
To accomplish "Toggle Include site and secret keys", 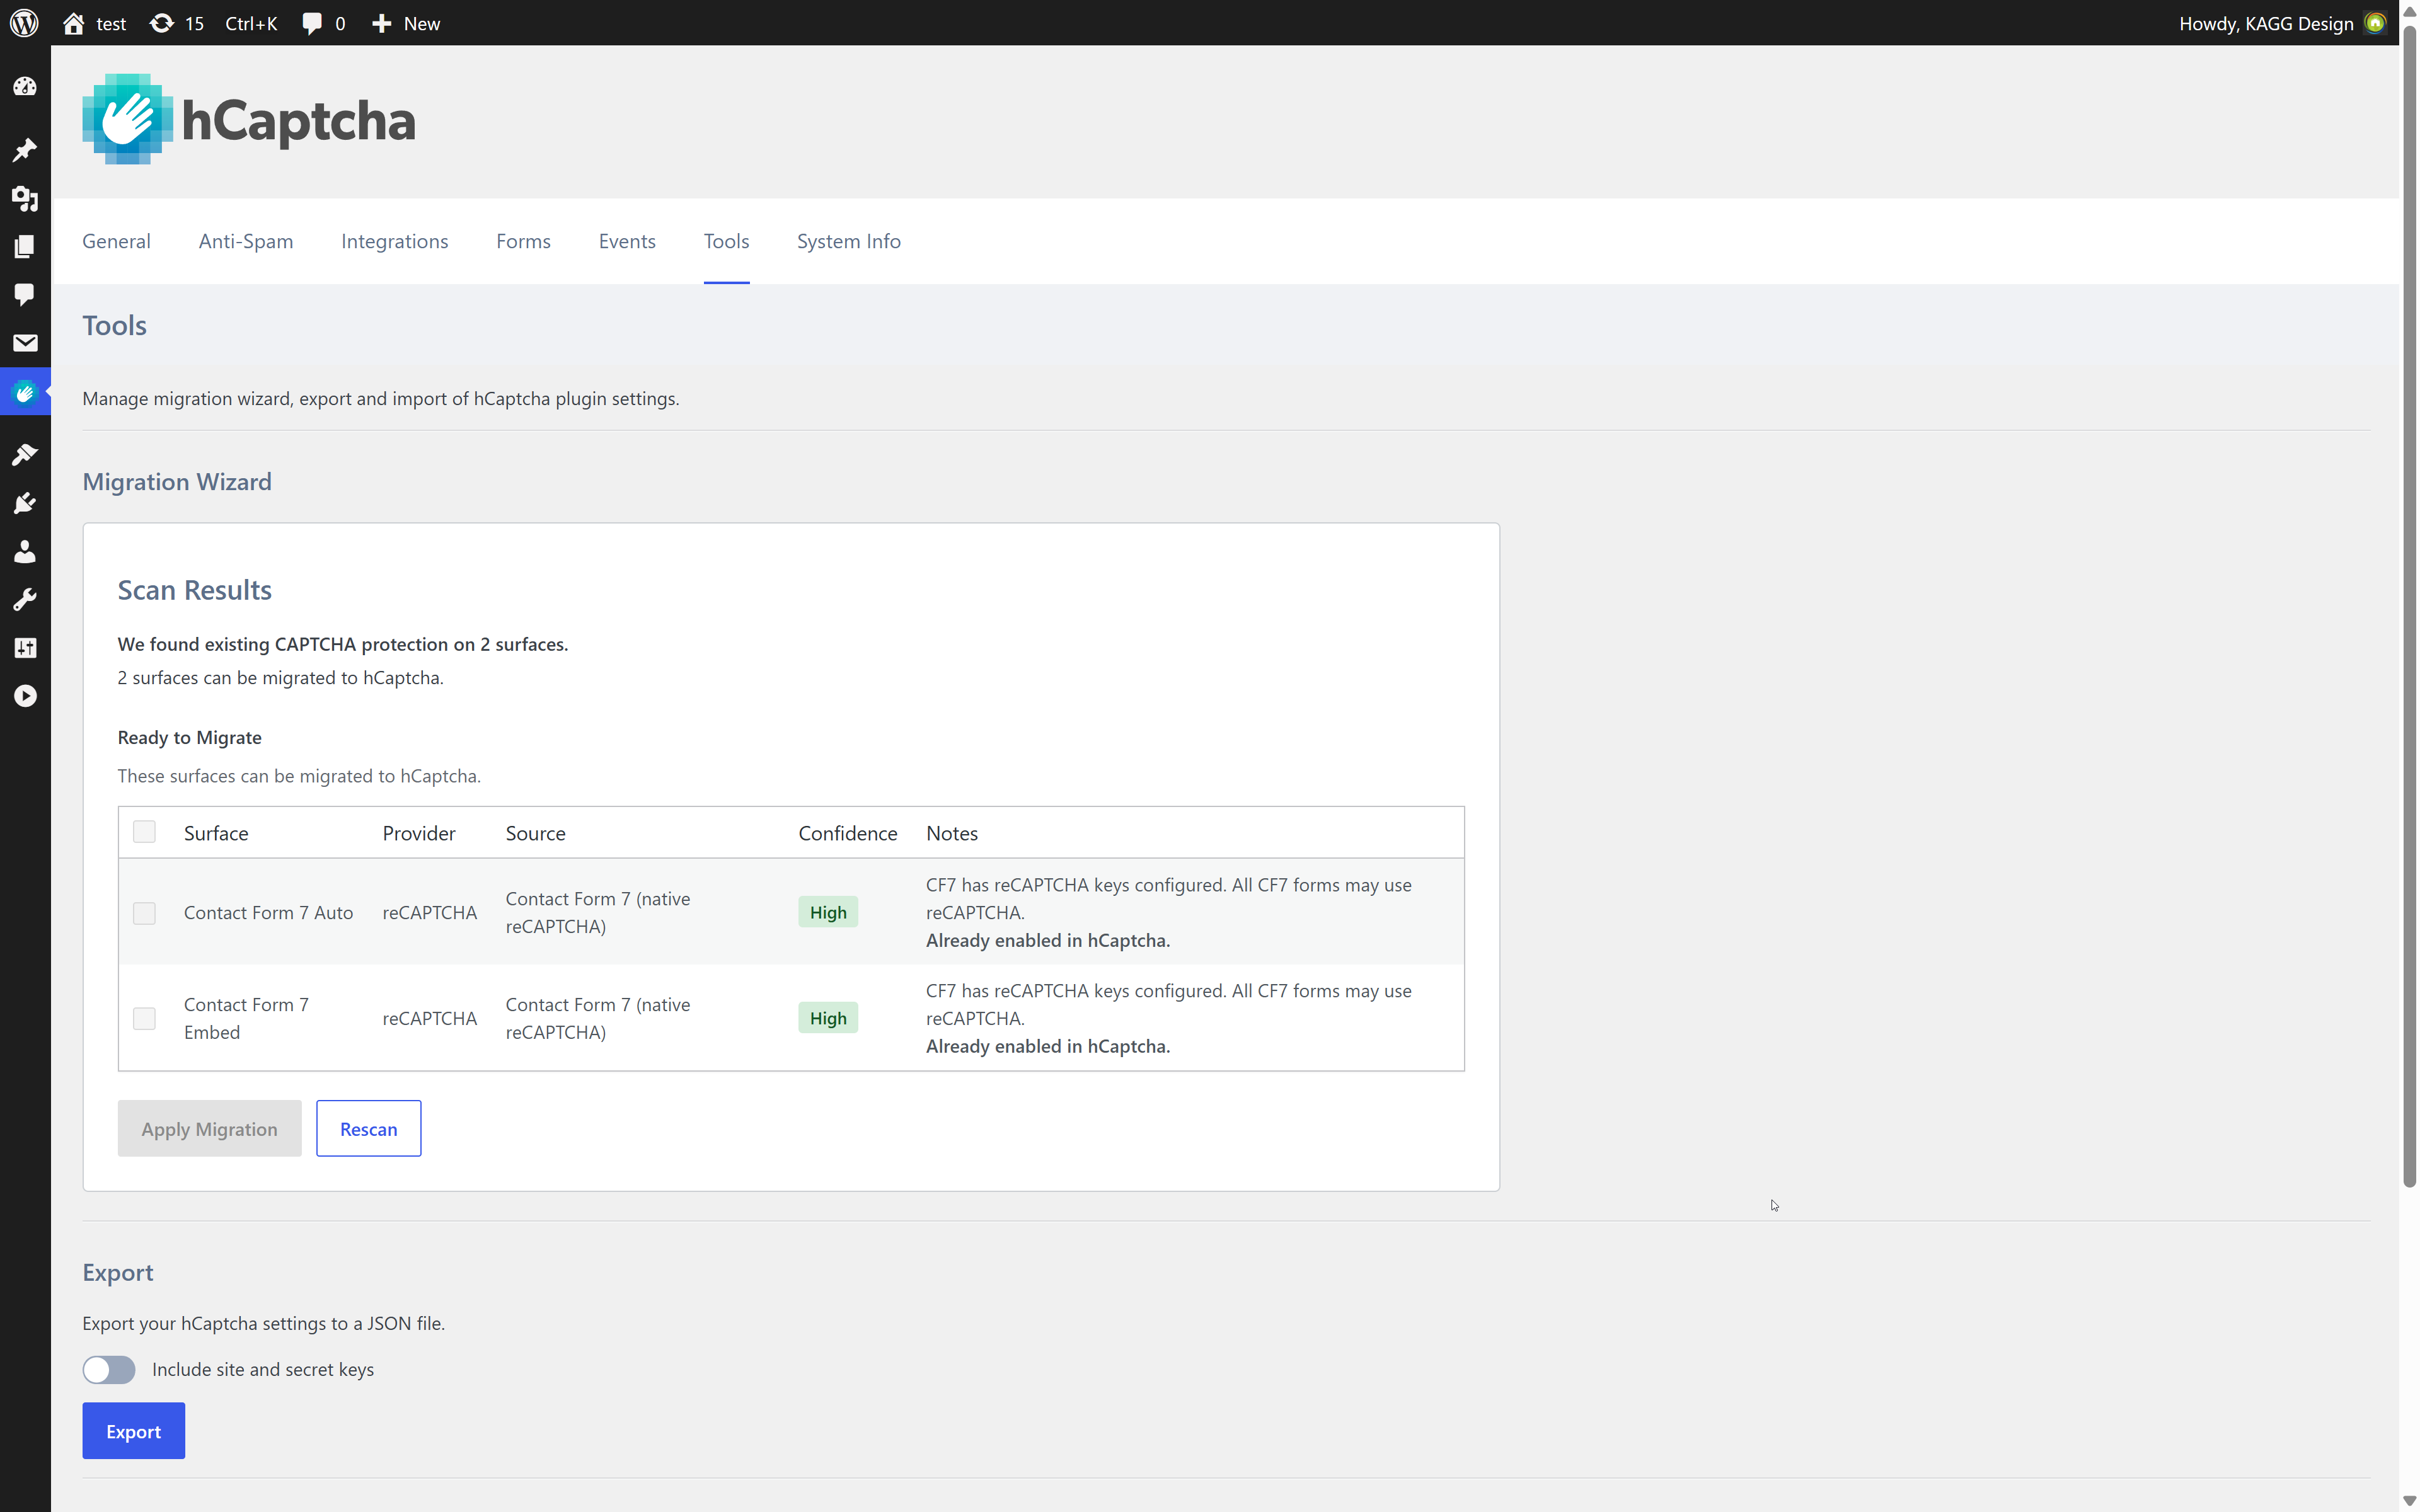I will tap(109, 1369).
